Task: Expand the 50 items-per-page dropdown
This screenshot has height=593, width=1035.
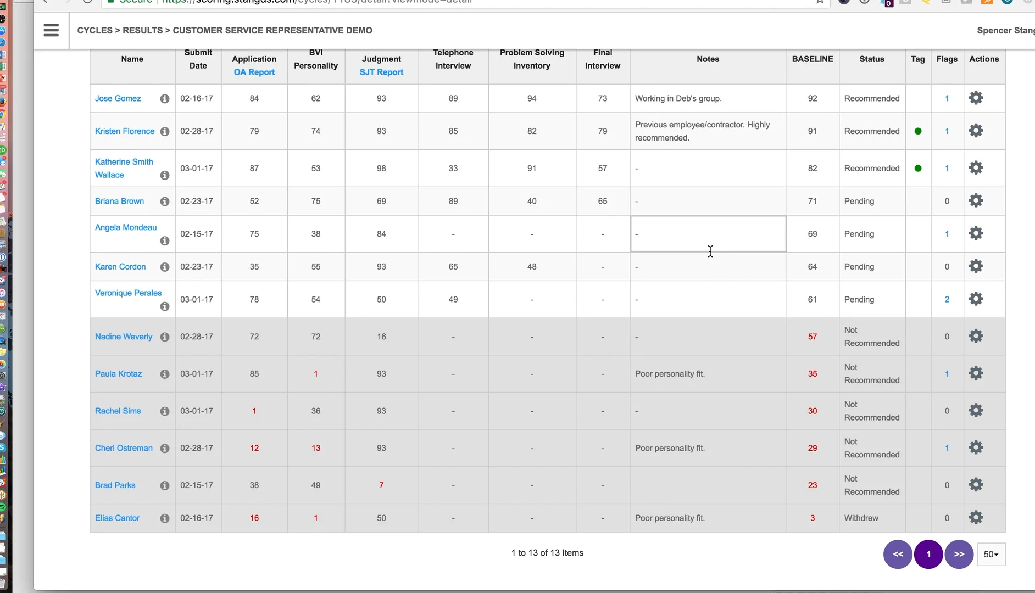Action: point(991,555)
